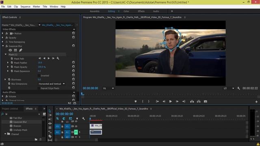
Task: Solo audio track A1
Action: (80, 132)
